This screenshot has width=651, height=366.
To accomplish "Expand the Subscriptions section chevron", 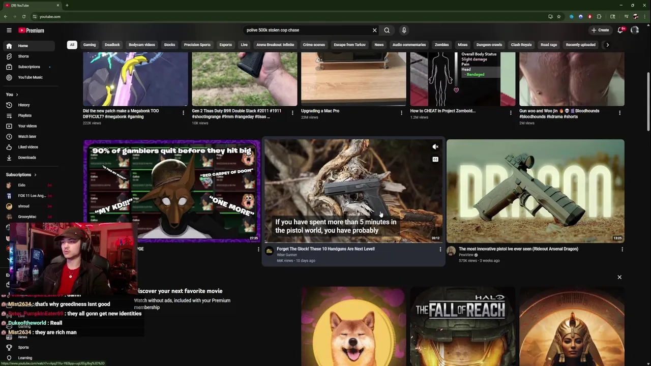I will [x=35, y=175].
